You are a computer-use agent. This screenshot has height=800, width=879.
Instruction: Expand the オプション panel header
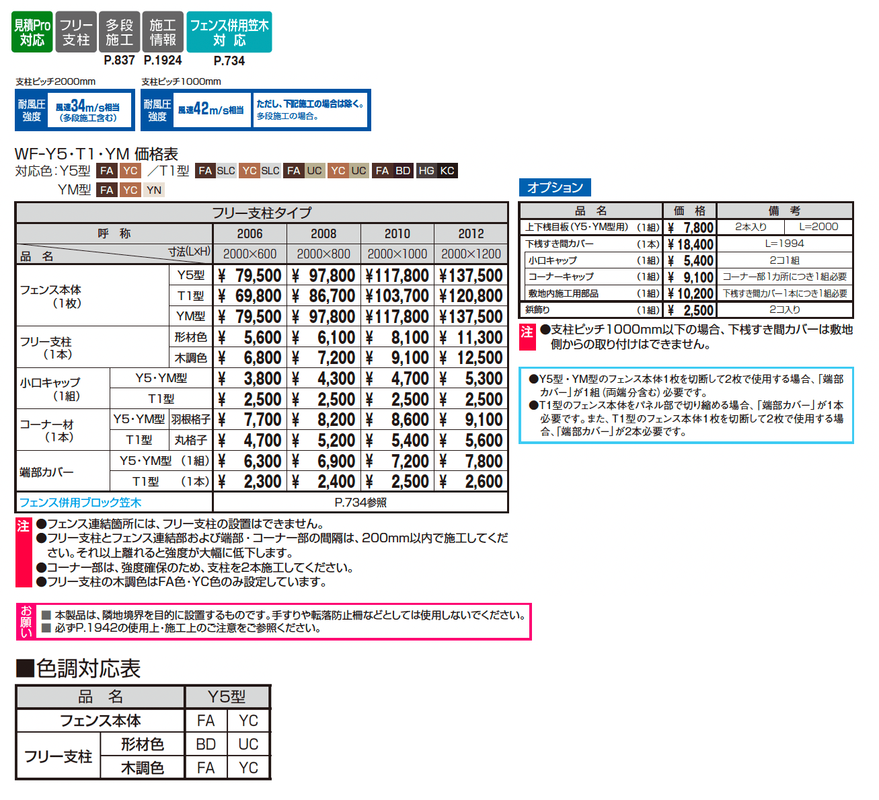557,187
